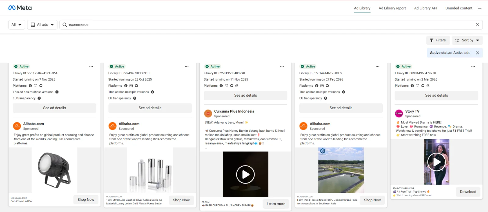Click the EU transparency info icon in Farm Pond ad
The width and height of the screenshot is (488, 212).
(326, 98)
